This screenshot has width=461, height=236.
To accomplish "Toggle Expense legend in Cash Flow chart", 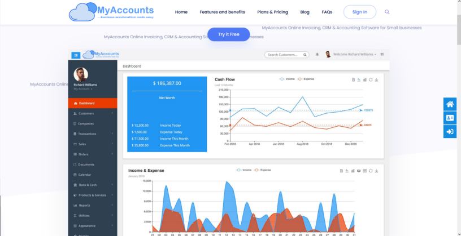I will click(306, 79).
